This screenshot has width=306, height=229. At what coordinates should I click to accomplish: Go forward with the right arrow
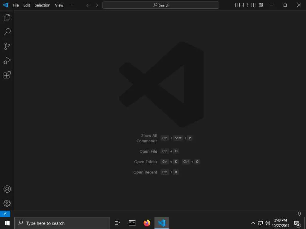coord(96,5)
